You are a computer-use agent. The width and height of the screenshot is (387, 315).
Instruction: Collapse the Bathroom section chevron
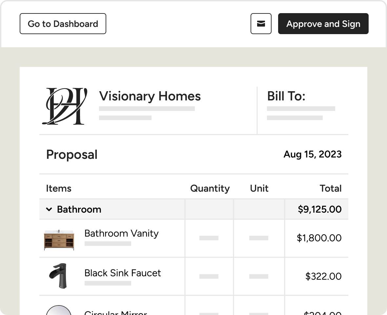pyautogui.click(x=49, y=209)
